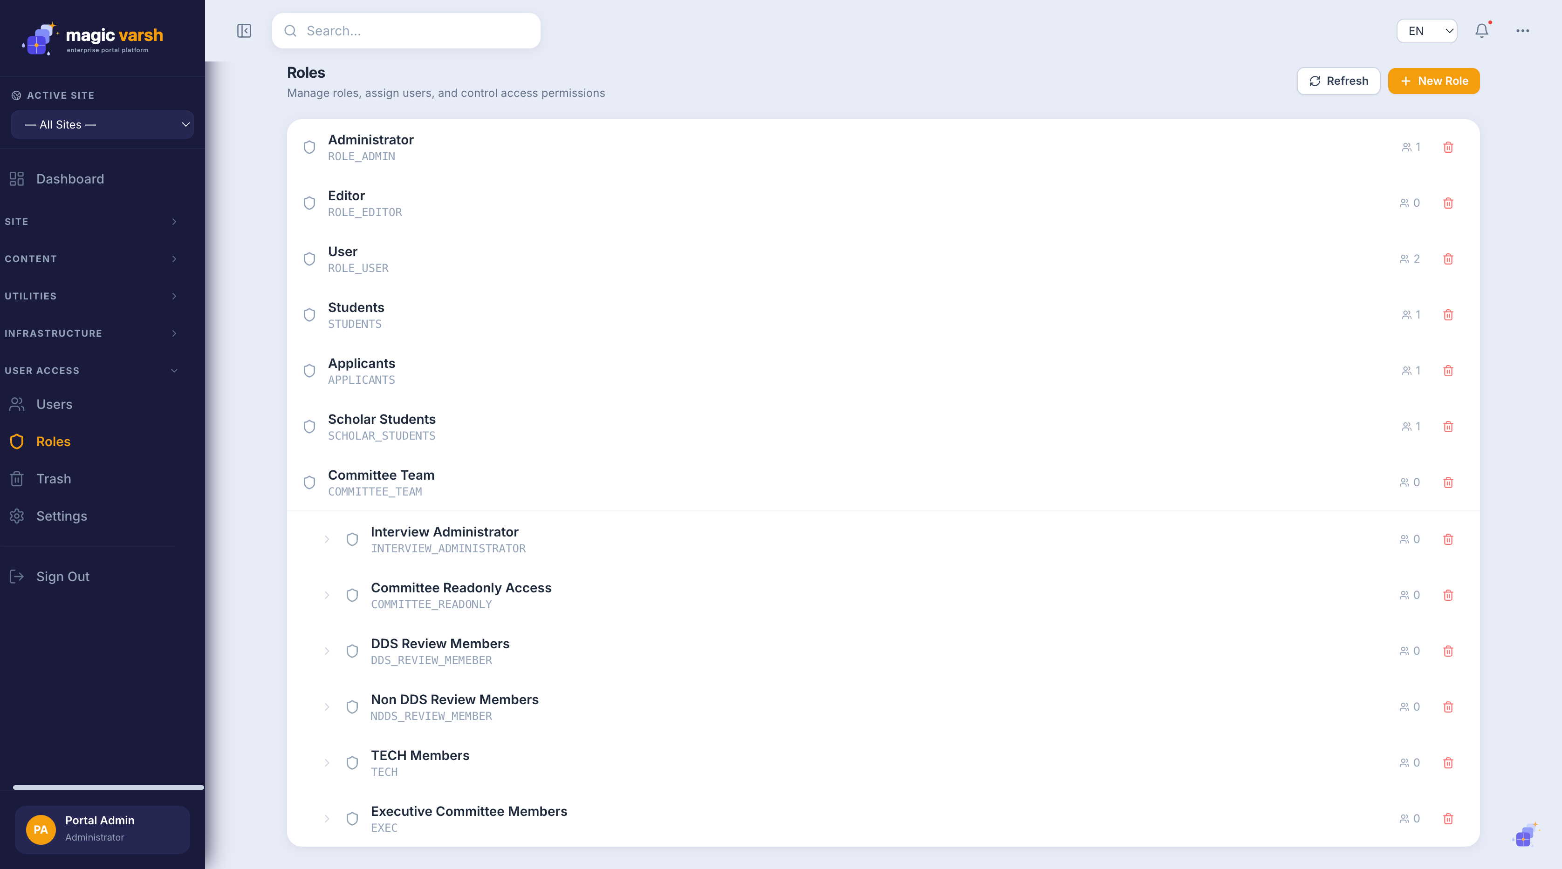This screenshot has height=869, width=1562.
Task: Expand the SITE sidebar section
Action: click(x=91, y=222)
